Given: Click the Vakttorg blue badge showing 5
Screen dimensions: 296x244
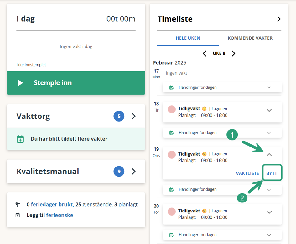Looking at the screenshot, I should pyautogui.click(x=119, y=116).
